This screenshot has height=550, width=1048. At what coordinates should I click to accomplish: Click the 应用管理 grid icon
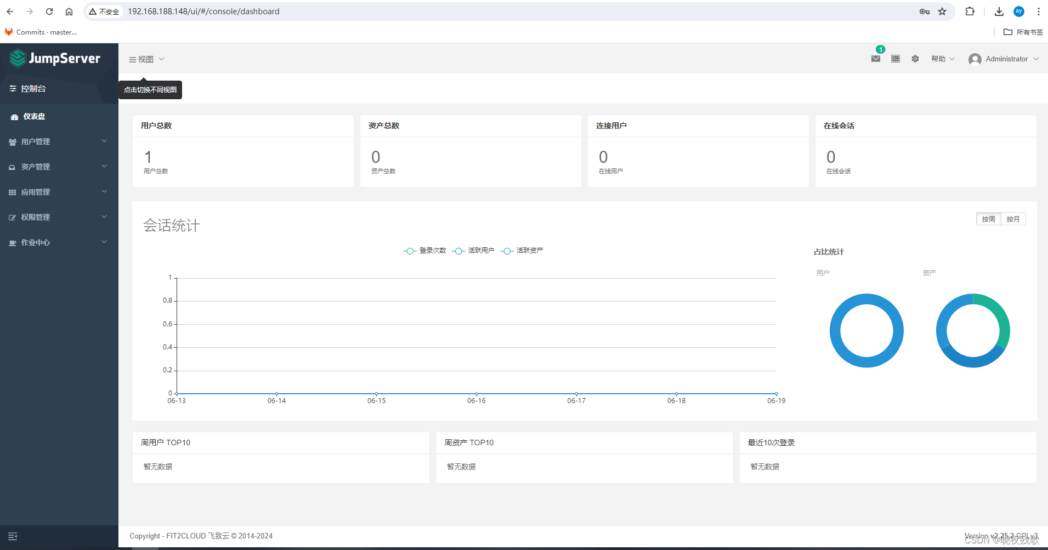tap(13, 192)
